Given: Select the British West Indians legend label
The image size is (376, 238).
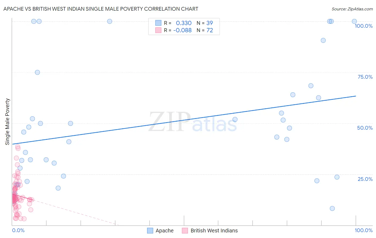Looking at the screenshot, I should click(x=214, y=231).
